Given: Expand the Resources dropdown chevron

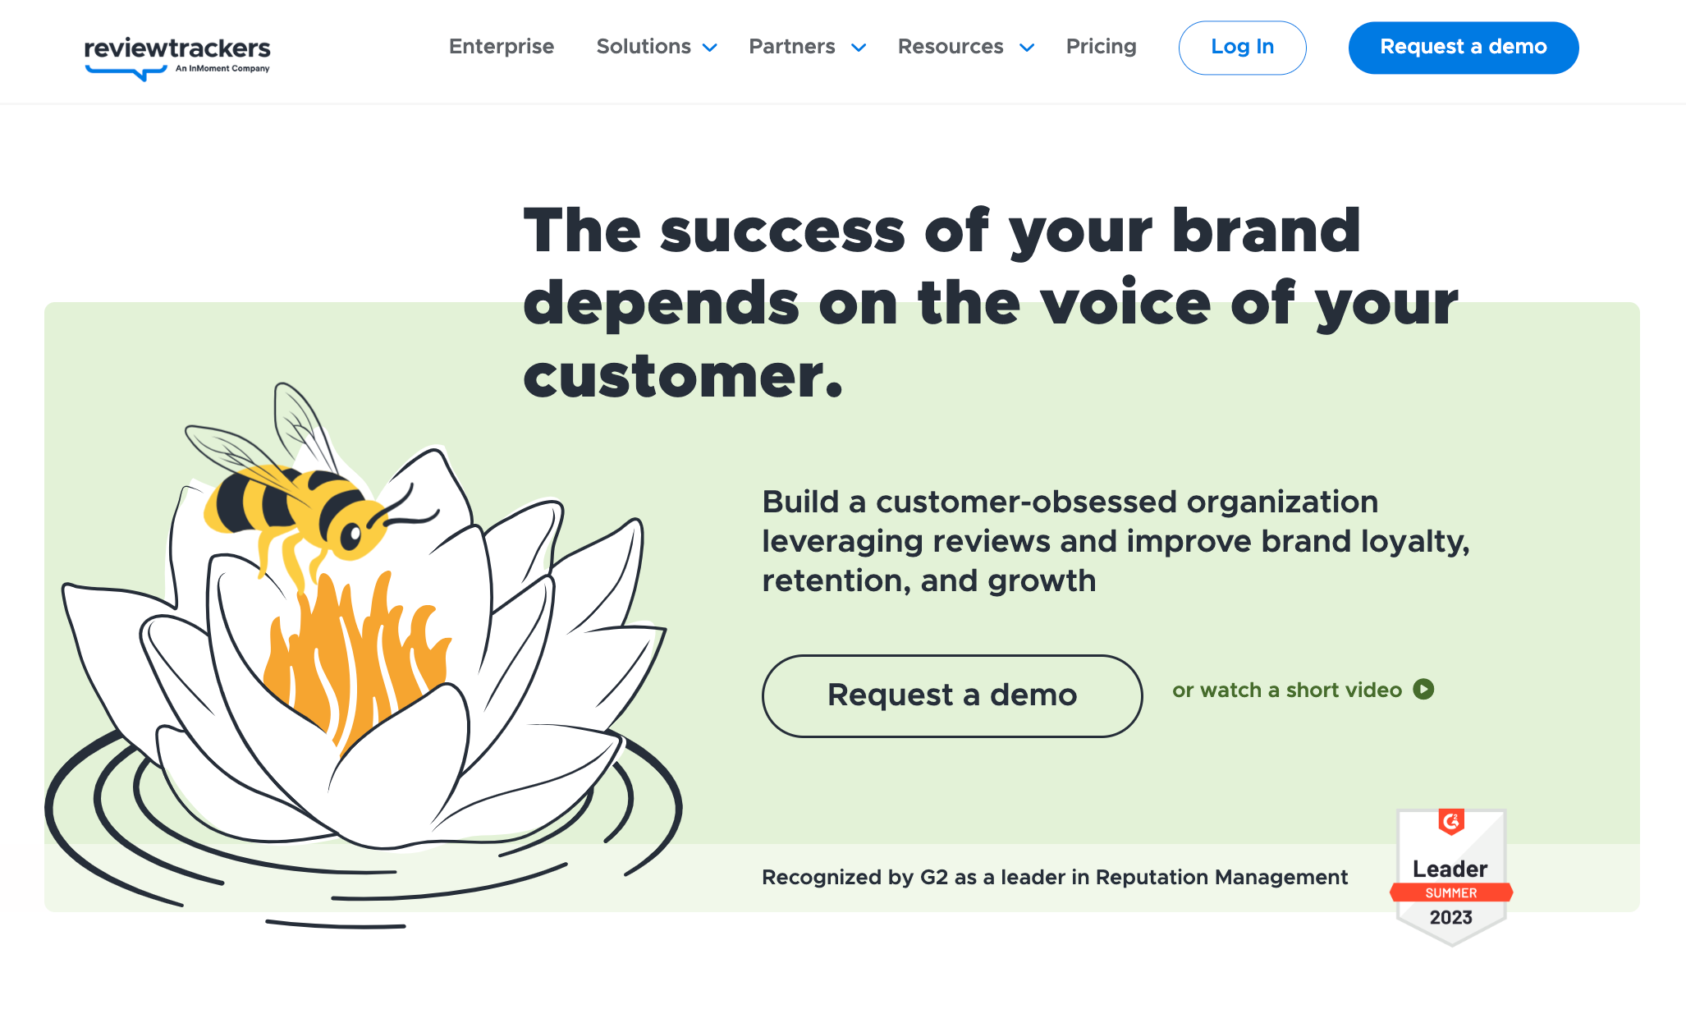Looking at the screenshot, I should point(1026,48).
